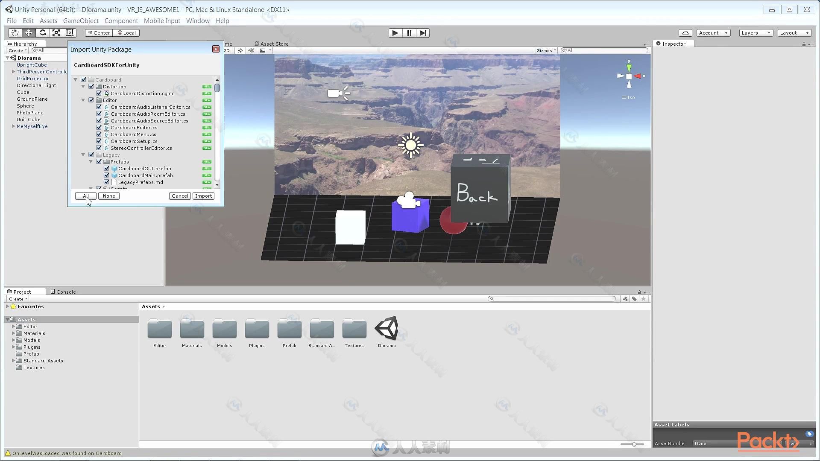Open the Gizmos dropdown

[x=546, y=50]
